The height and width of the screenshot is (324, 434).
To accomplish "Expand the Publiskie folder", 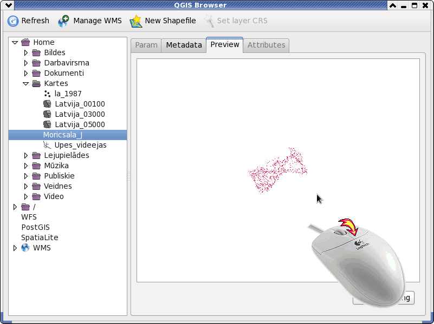I will pos(26,176).
